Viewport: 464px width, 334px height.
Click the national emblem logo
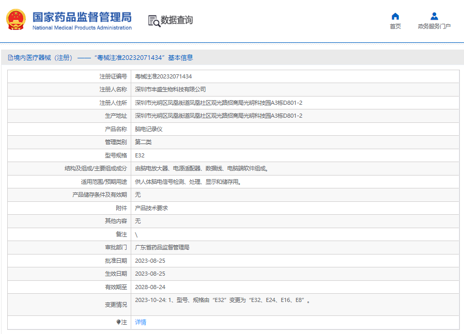16,20
